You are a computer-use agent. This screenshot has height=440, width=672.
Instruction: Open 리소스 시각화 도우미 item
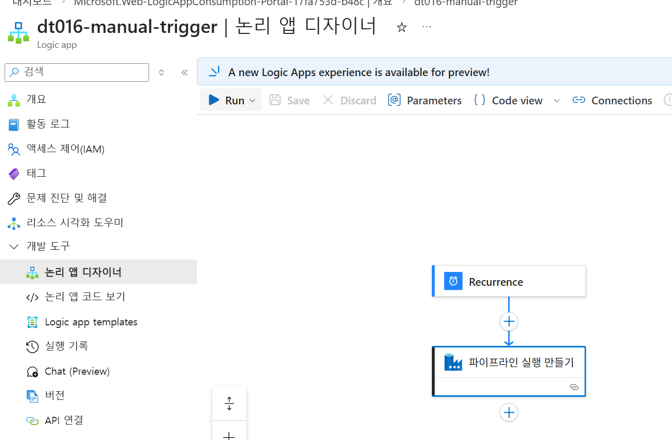[x=75, y=223]
